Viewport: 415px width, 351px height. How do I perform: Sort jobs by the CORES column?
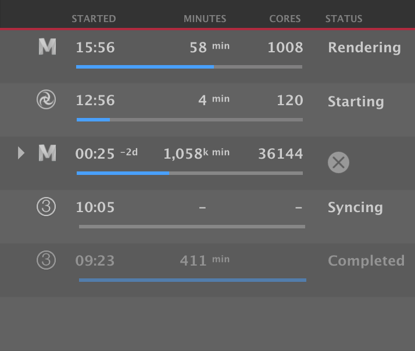[x=285, y=19]
